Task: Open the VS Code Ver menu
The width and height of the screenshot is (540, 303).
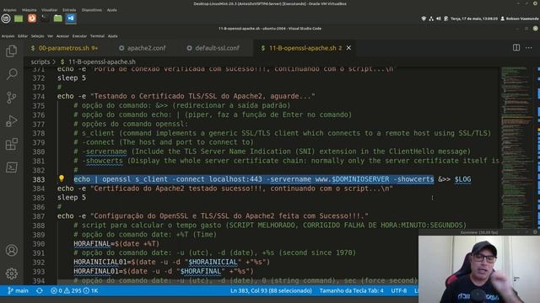Action: click(50, 36)
